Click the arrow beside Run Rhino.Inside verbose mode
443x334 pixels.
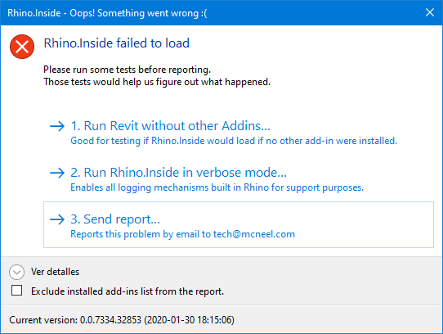click(x=57, y=173)
